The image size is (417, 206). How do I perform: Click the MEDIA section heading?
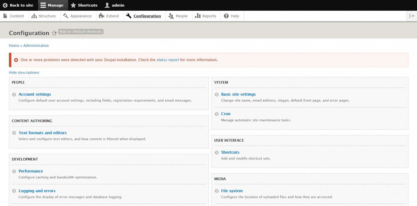220,179
